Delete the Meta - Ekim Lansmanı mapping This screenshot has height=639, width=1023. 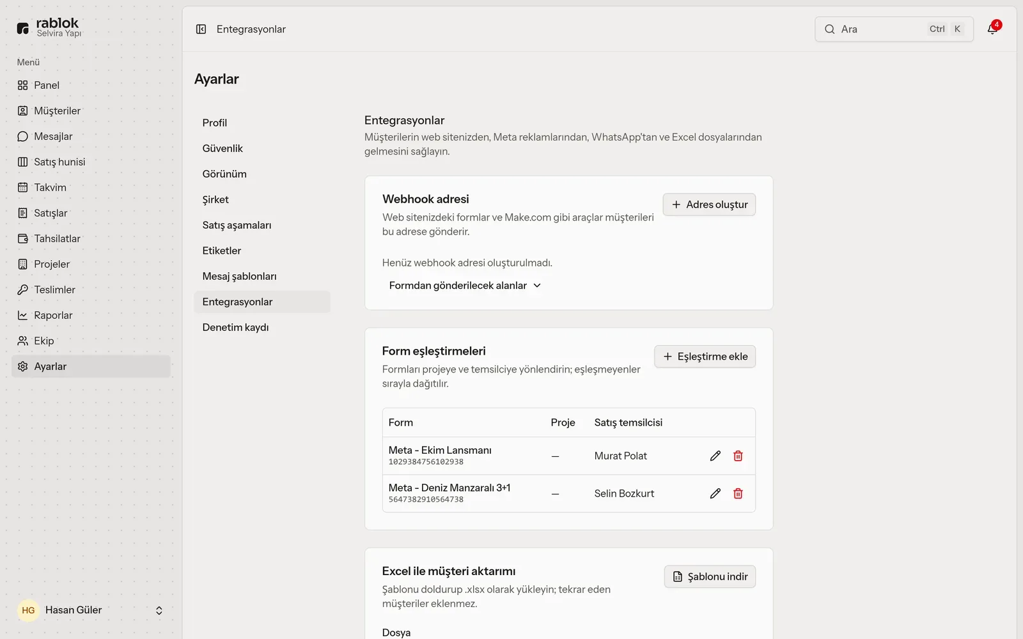pyautogui.click(x=738, y=456)
